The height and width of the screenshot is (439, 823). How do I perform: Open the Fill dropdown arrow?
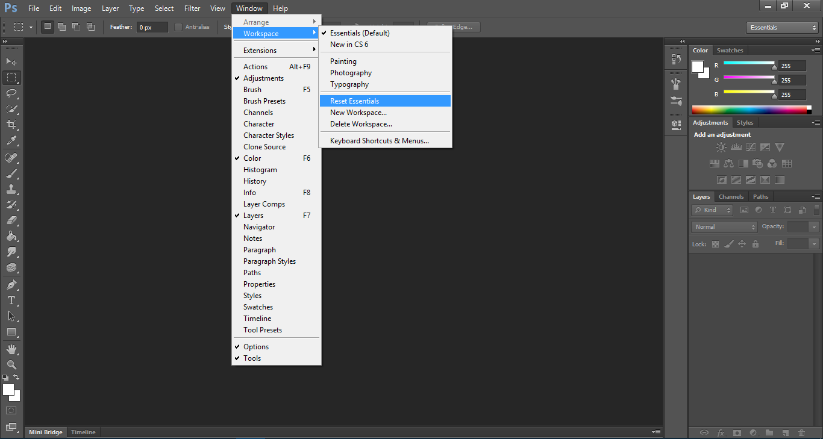815,244
